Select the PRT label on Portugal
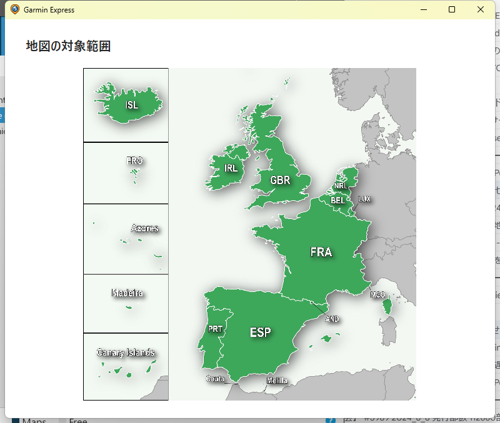 pos(215,329)
